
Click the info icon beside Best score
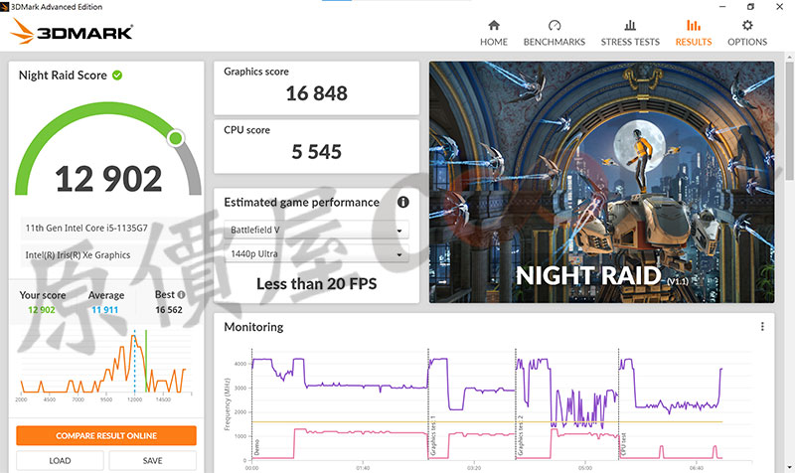(181, 294)
